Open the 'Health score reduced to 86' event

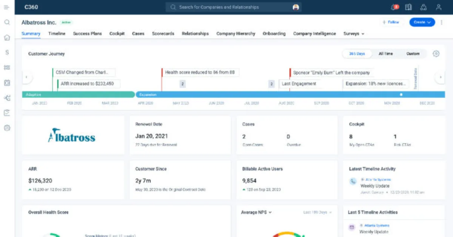200,72
